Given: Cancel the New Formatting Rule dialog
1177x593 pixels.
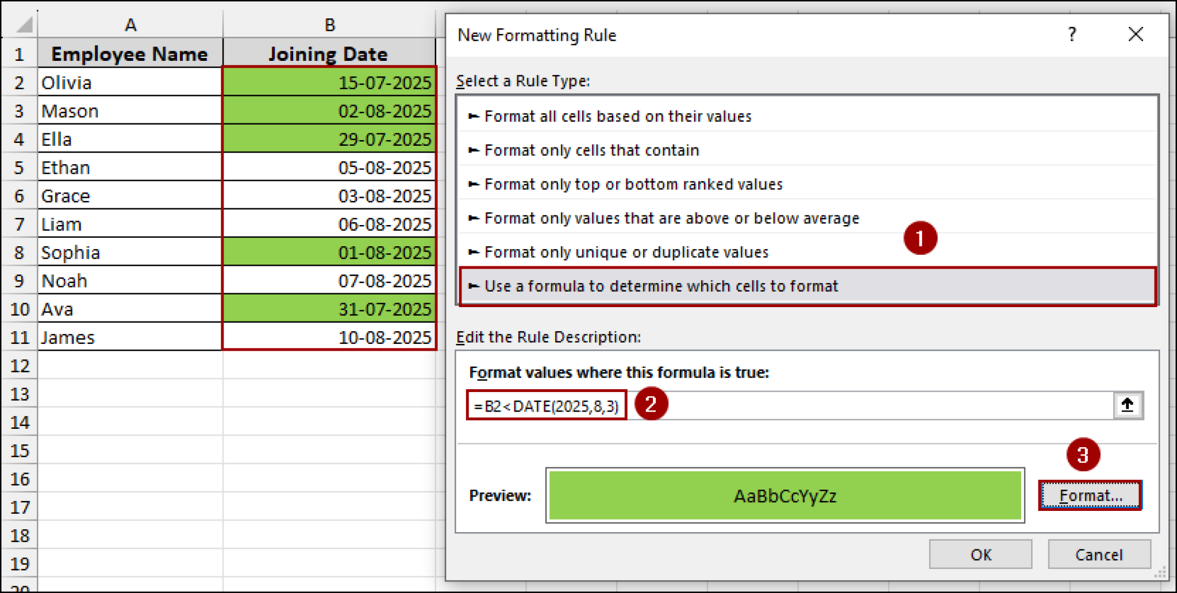Looking at the screenshot, I should tap(1099, 554).
